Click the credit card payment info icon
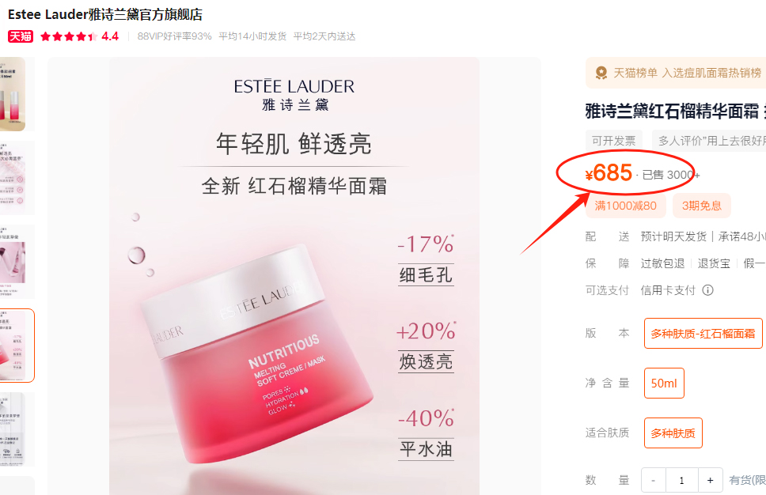Screen dimensions: 766x495 click(707, 290)
